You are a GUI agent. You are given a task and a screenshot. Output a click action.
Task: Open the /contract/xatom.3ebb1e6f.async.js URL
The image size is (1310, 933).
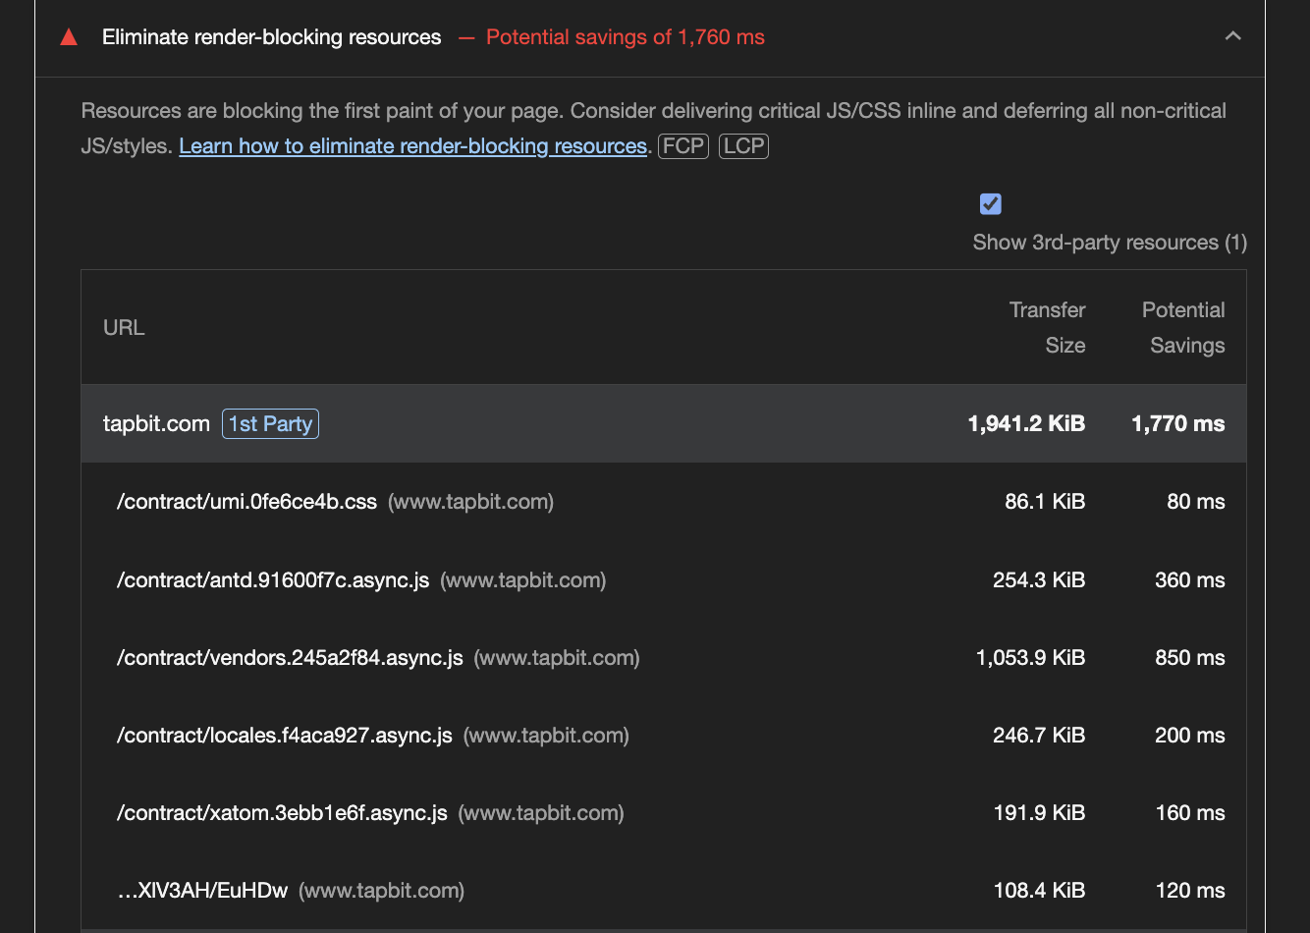tap(282, 813)
